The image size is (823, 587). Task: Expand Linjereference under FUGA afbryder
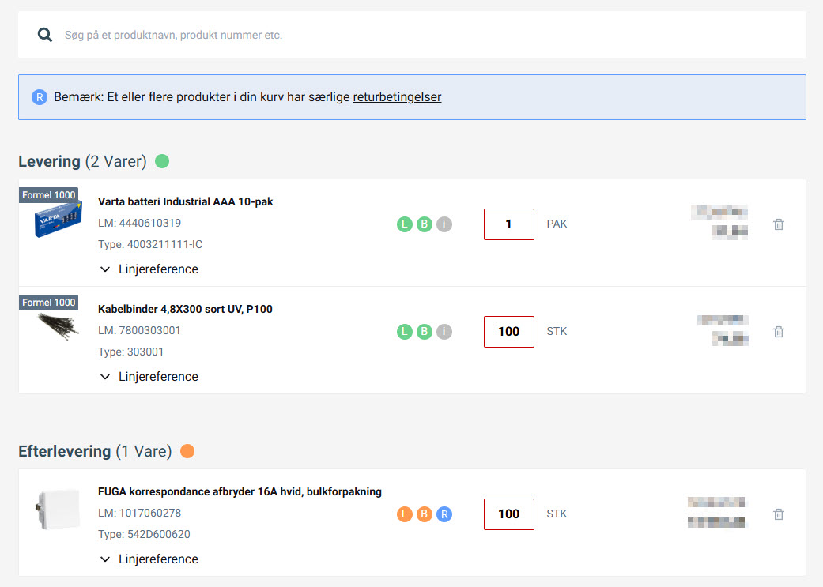tap(149, 559)
